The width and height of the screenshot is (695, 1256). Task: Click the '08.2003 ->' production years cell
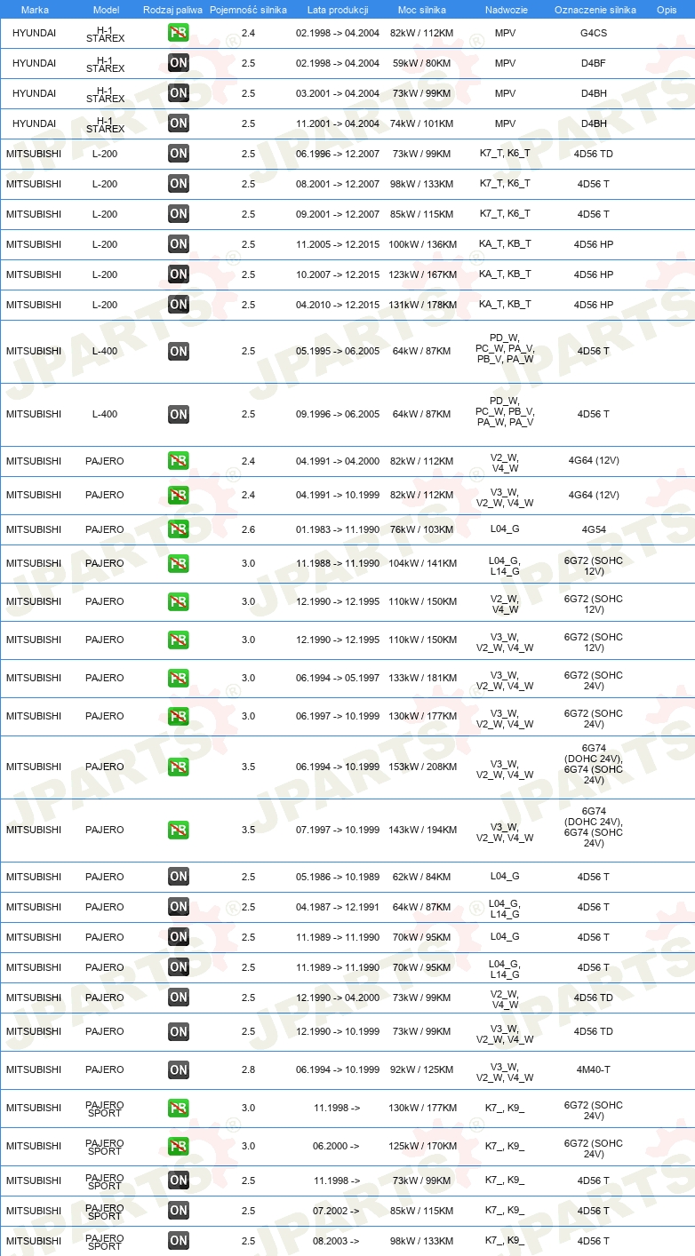pos(336,1241)
